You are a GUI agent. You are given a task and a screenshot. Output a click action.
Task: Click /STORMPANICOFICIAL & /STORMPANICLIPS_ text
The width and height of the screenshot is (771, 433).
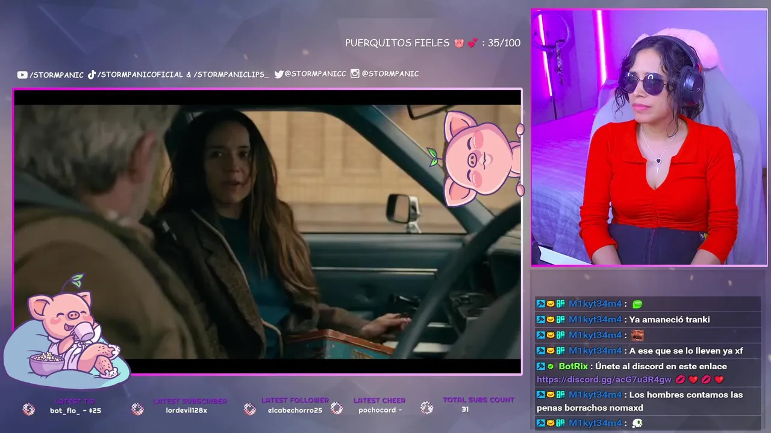pyautogui.click(x=183, y=75)
